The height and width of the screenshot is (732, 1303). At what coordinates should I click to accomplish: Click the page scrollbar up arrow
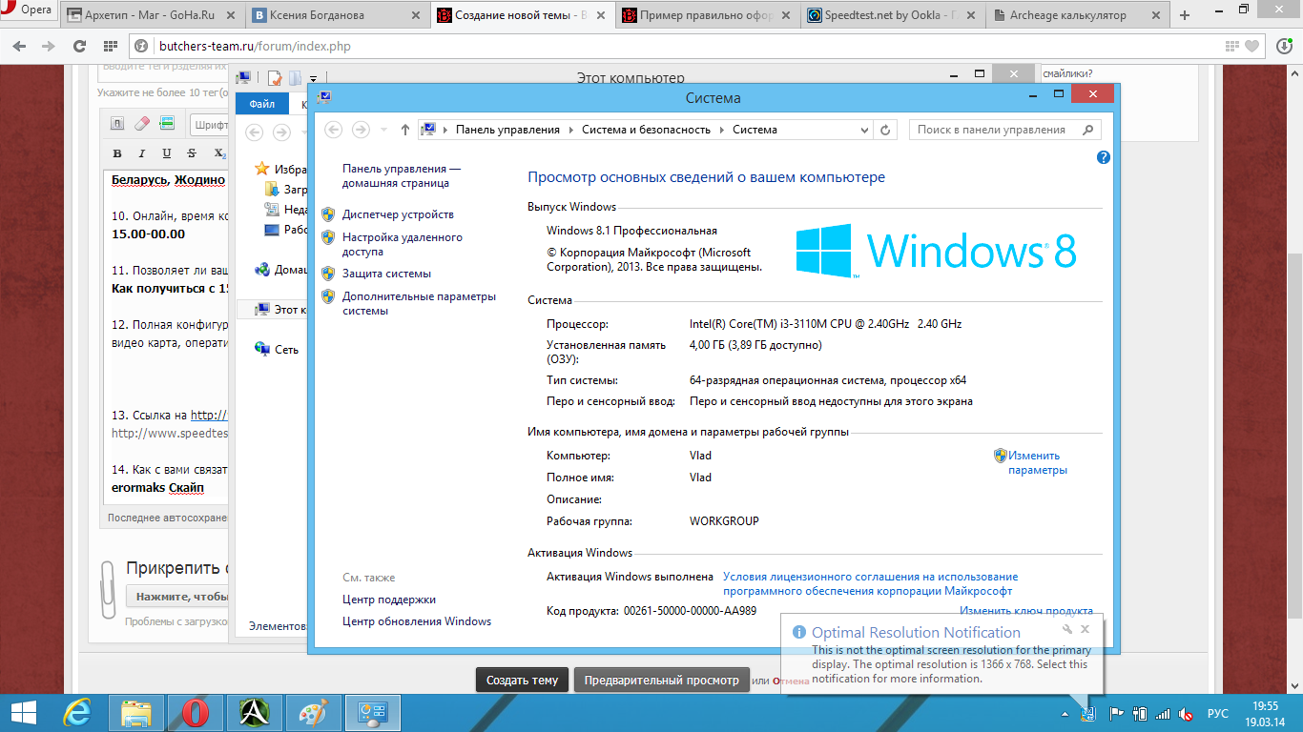pos(1294,72)
